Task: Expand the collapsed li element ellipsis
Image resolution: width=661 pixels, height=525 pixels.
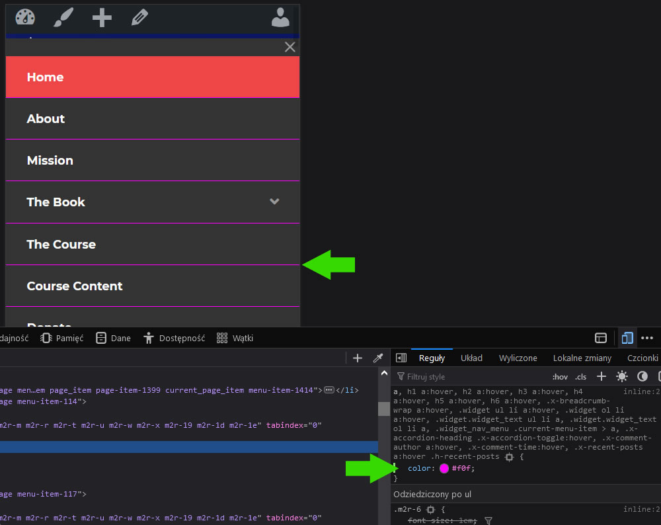Action: (x=329, y=390)
